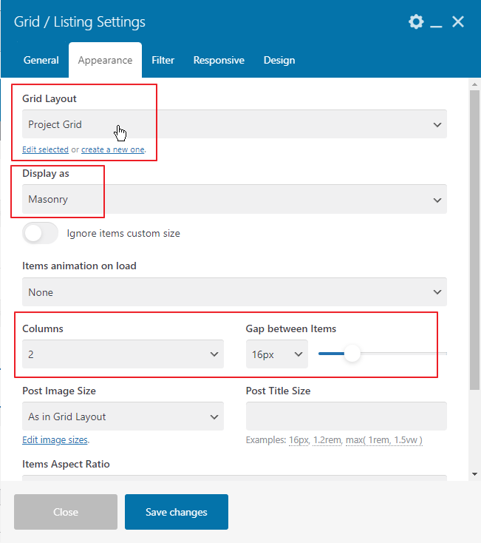The height and width of the screenshot is (543, 481).
Task: Click the Gap between Items slider handle
Action: [x=352, y=354]
